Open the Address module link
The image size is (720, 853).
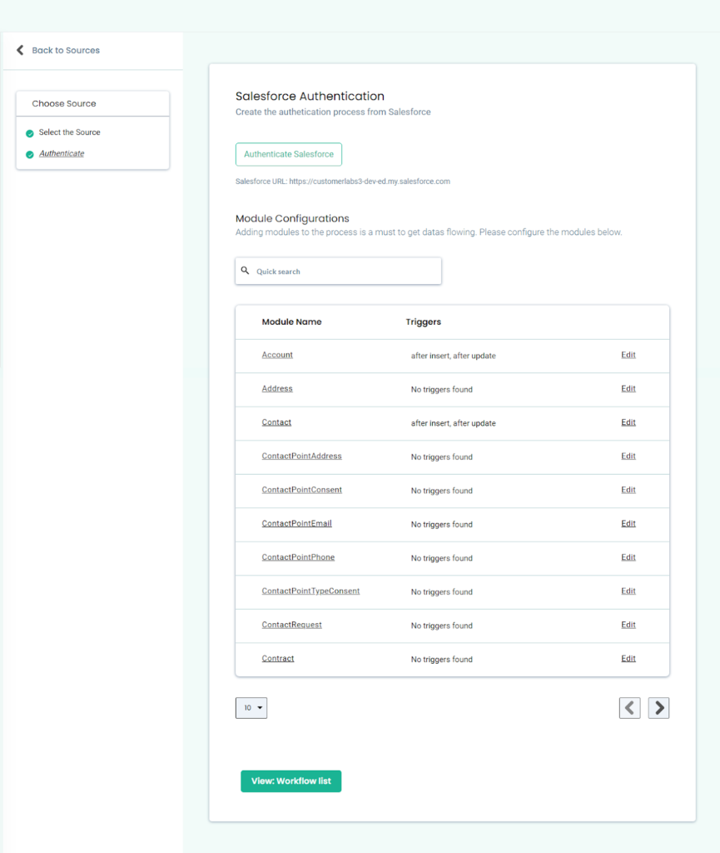[277, 388]
